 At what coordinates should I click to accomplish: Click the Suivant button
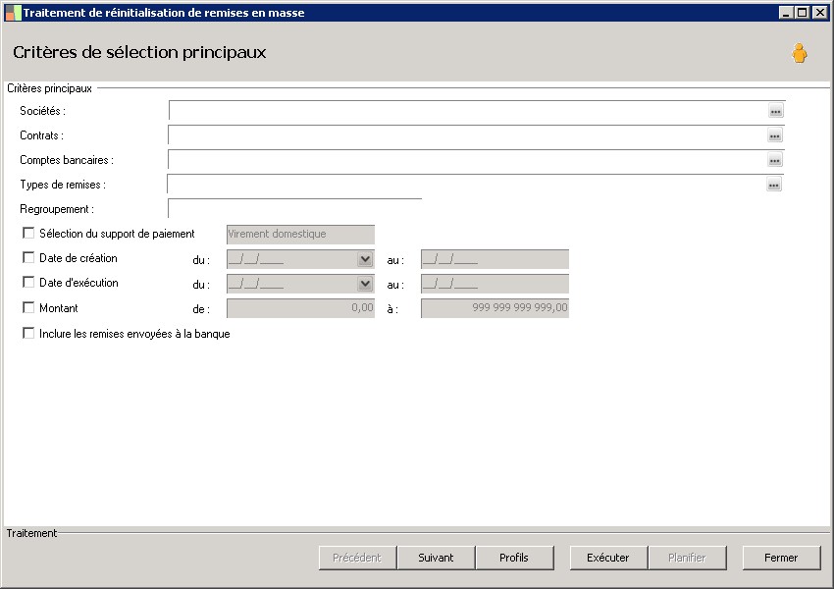click(x=436, y=558)
